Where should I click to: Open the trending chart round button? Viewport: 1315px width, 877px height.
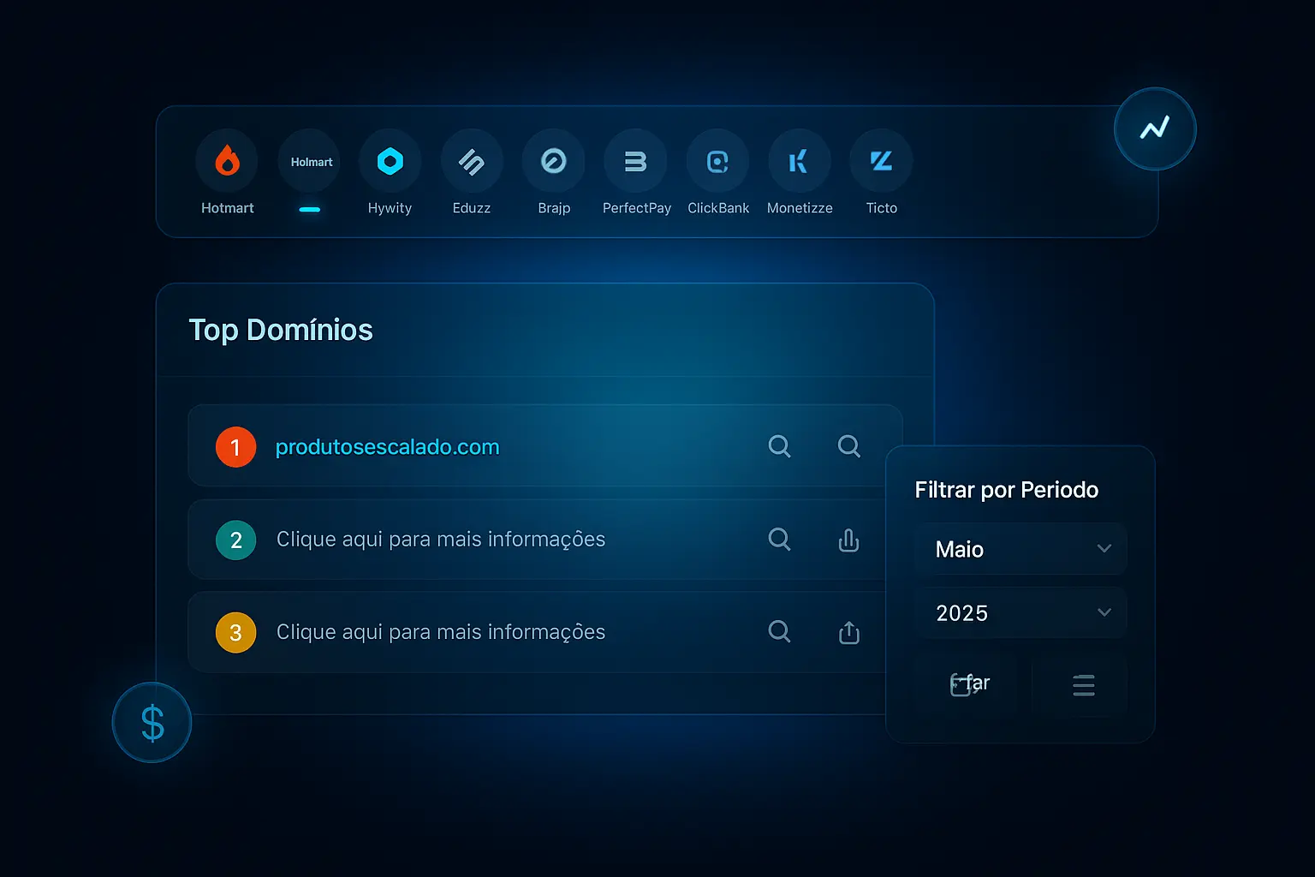pos(1154,129)
